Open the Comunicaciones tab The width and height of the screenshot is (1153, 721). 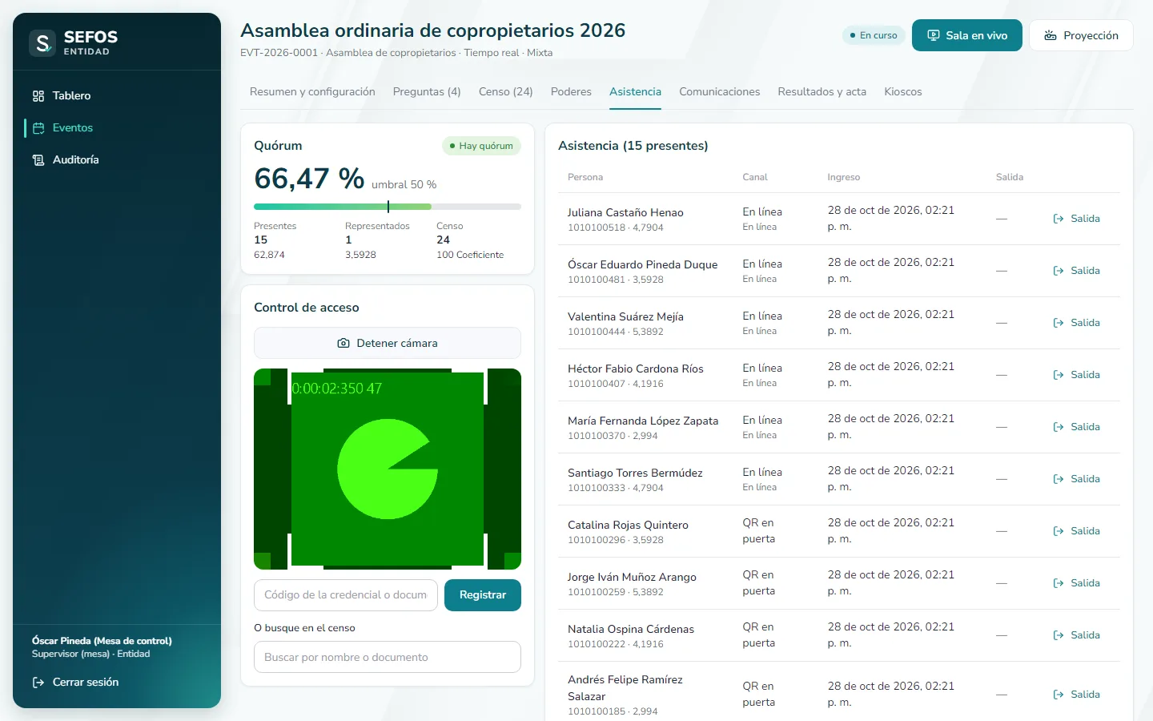click(720, 92)
